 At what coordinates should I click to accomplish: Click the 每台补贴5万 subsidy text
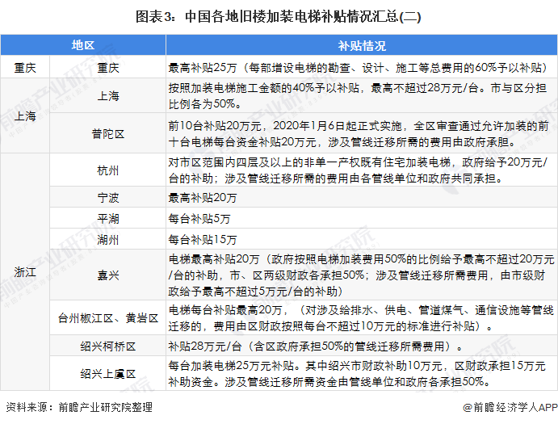coord(199,219)
